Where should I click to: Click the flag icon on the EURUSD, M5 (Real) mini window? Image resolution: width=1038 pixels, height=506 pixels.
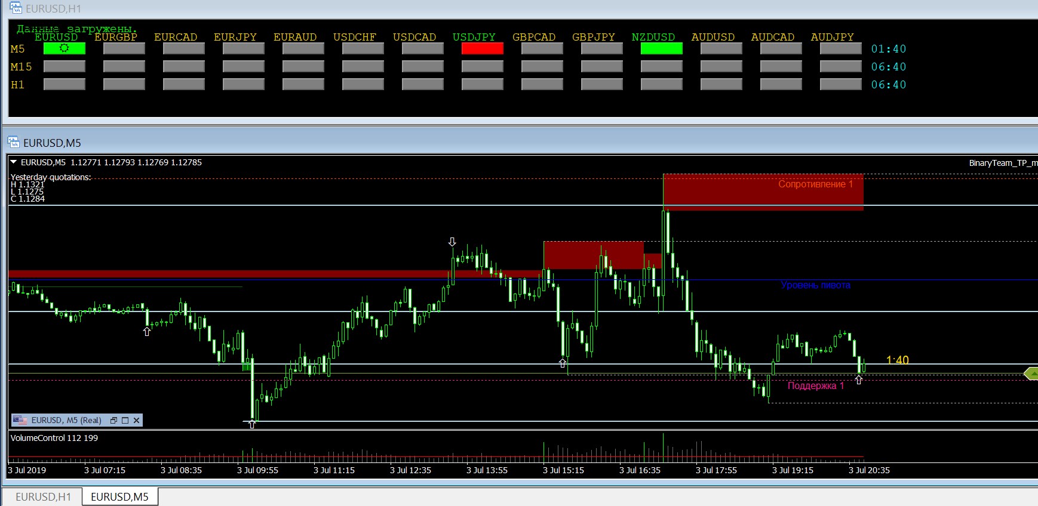pos(20,420)
